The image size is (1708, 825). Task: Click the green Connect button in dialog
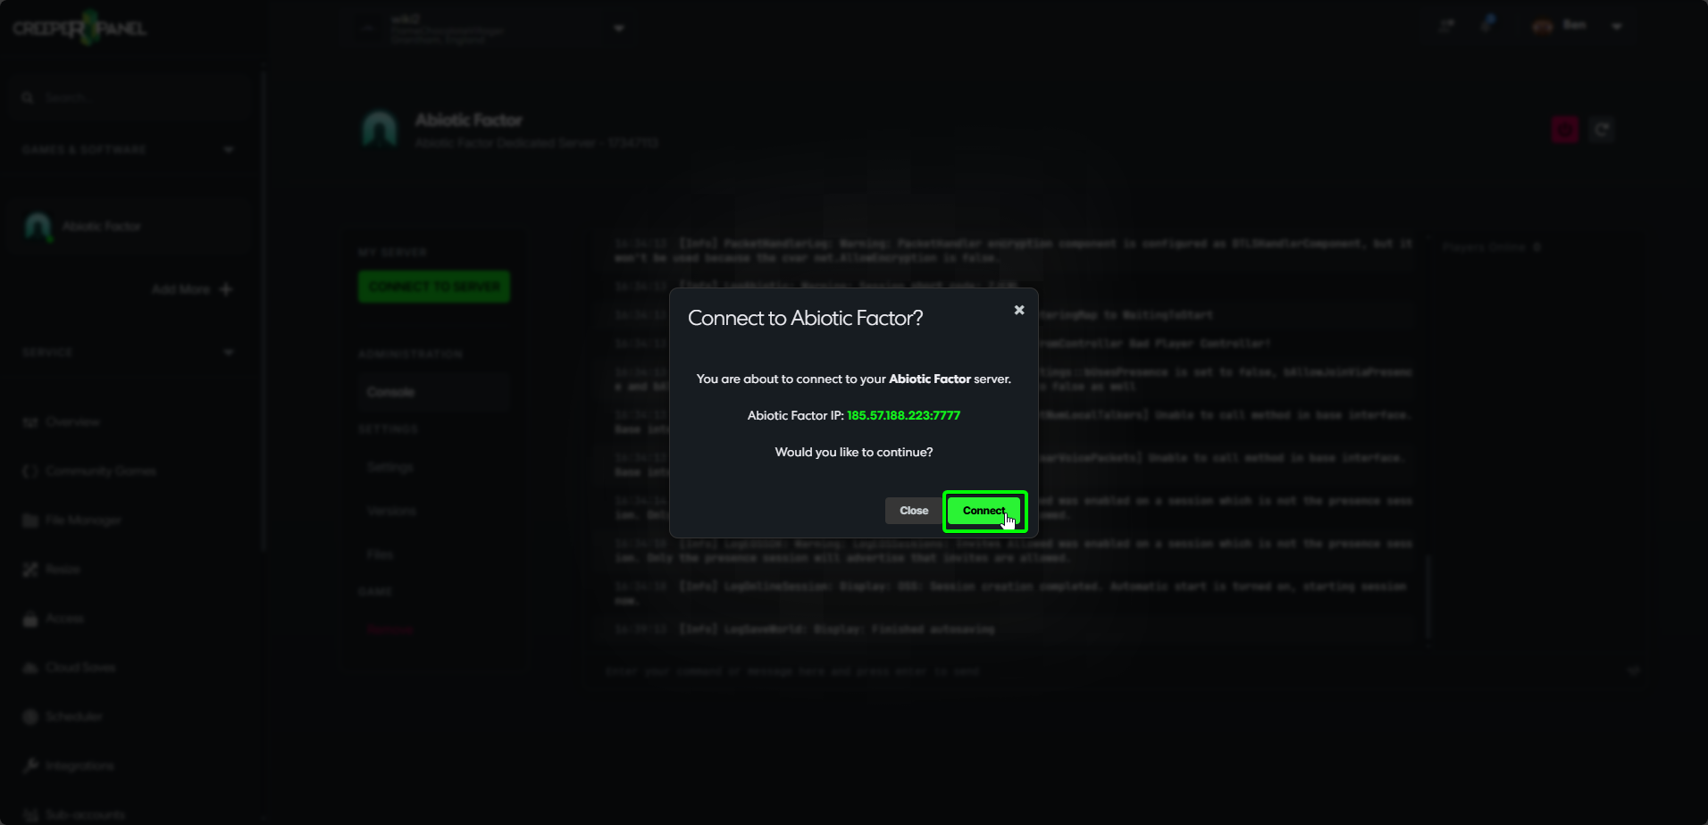[x=984, y=511]
